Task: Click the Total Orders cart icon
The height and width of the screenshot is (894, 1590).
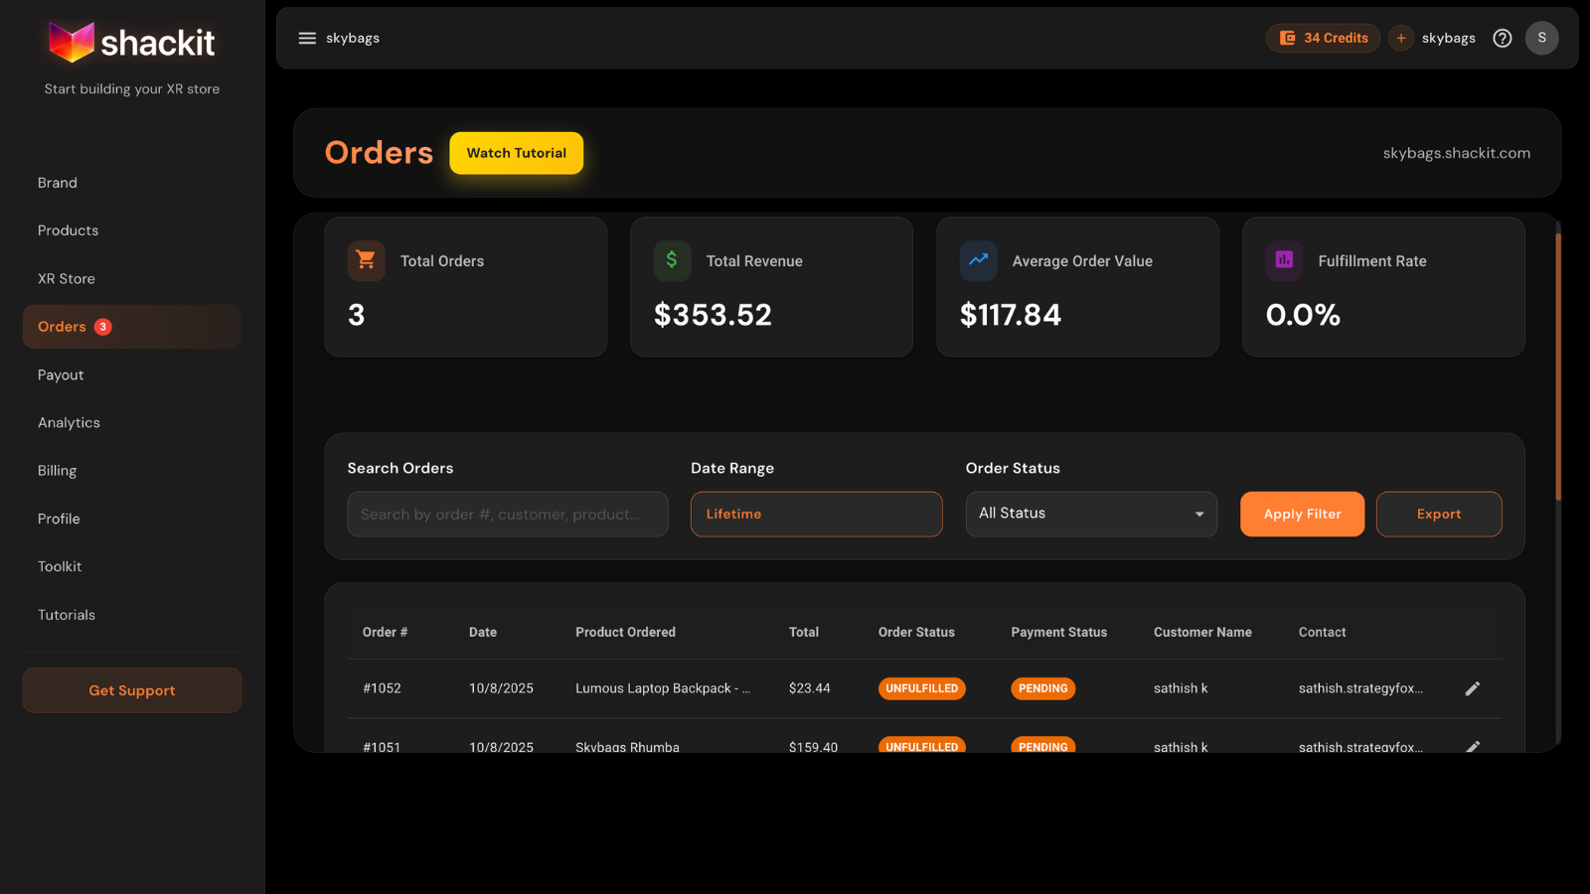Action: [x=366, y=260]
